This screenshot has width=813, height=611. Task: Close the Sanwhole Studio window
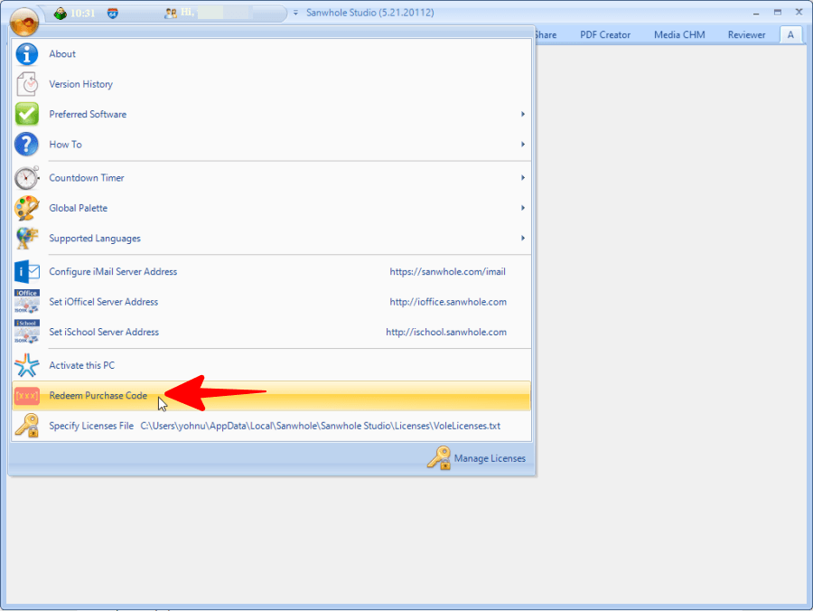(799, 12)
